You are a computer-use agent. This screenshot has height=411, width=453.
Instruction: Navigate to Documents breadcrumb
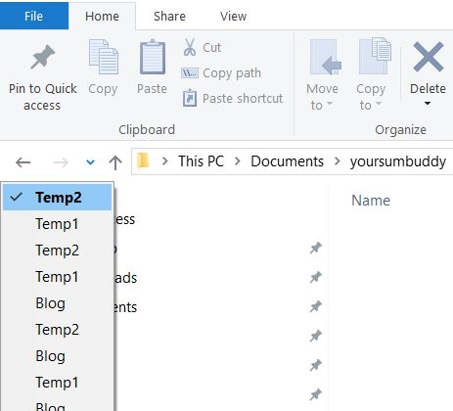coord(287,161)
